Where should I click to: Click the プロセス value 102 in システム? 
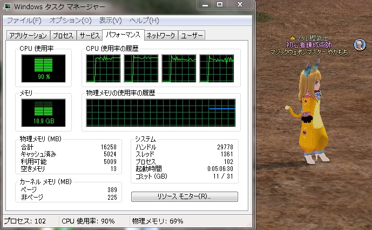pyautogui.click(x=228, y=162)
